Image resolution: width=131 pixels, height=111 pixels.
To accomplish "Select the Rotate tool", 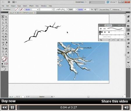I will pos(3,34).
